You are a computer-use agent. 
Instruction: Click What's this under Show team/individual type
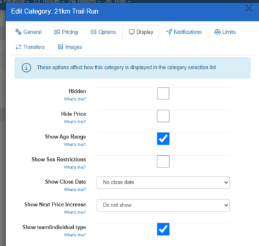(75, 235)
